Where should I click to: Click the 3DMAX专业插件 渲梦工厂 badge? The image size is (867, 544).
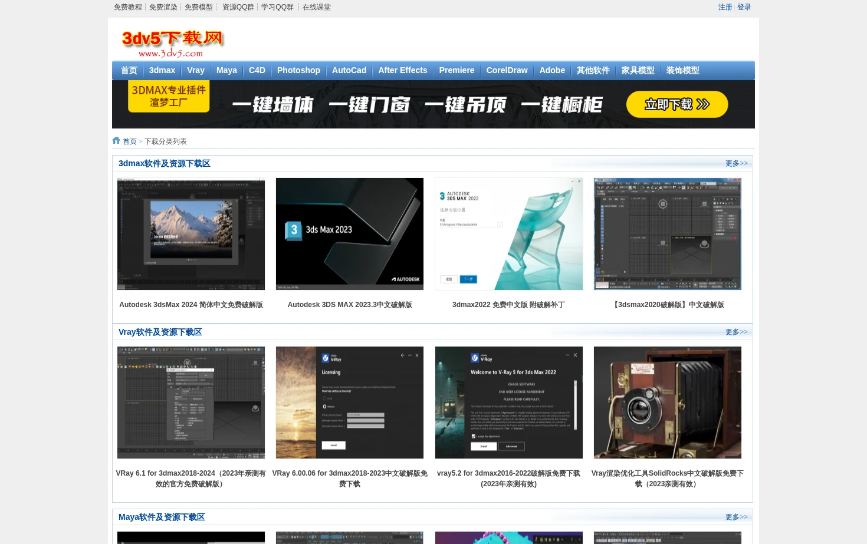(x=169, y=96)
